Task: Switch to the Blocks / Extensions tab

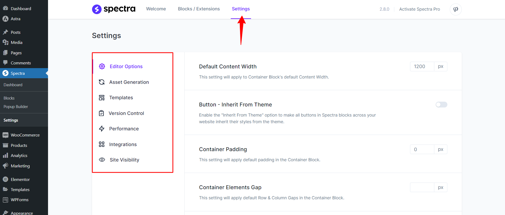Action: tap(199, 9)
